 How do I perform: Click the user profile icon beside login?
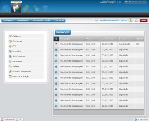point(131,21)
